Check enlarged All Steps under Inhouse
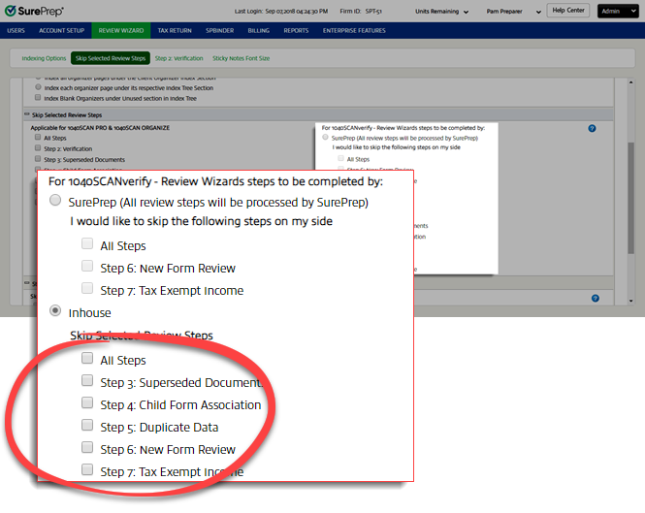This screenshot has width=645, height=513. coord(87,358)
